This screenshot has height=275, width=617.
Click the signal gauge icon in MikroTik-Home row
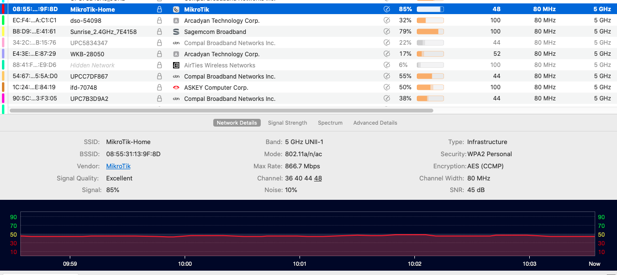tap(387, 9)
